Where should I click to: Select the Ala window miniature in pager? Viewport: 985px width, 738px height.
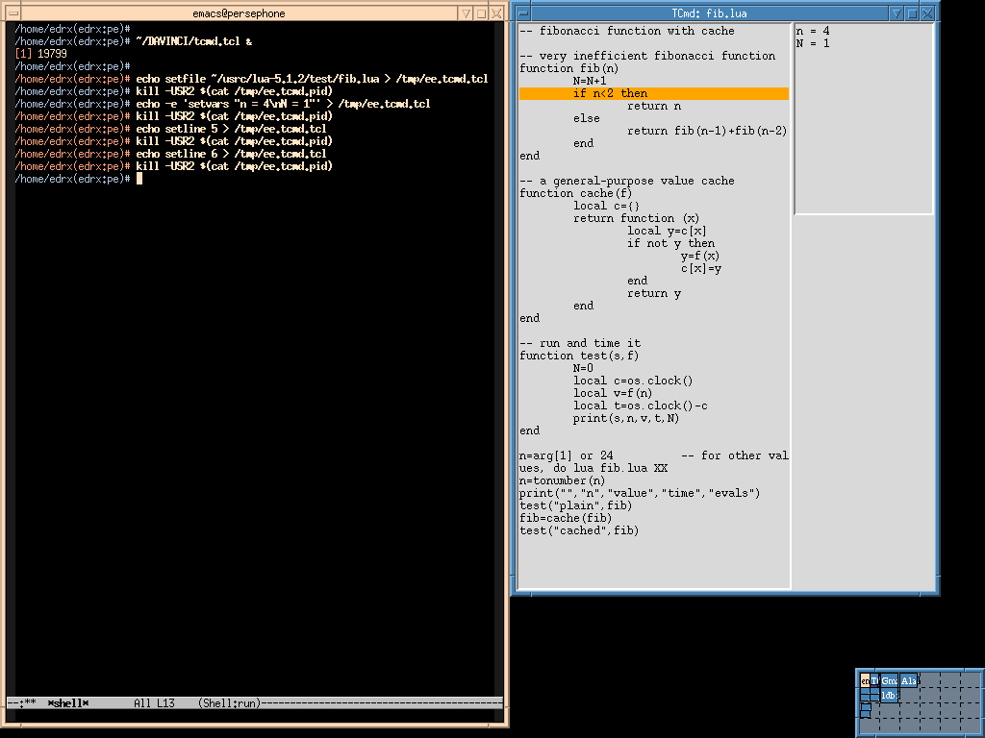click(908, 681)
